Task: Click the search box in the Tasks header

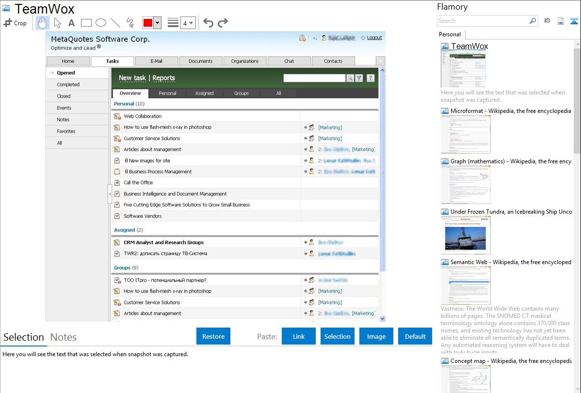Action: [x=315, y=78]
